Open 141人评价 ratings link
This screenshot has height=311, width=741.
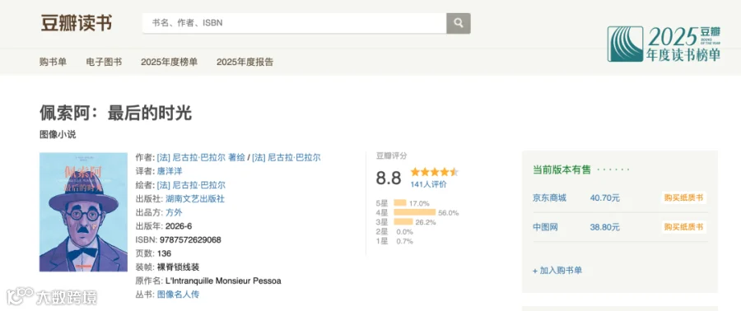[428, 184]
